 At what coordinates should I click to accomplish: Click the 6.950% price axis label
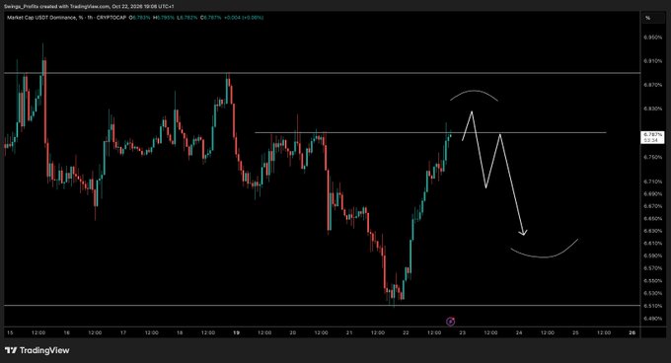point(652,37)
